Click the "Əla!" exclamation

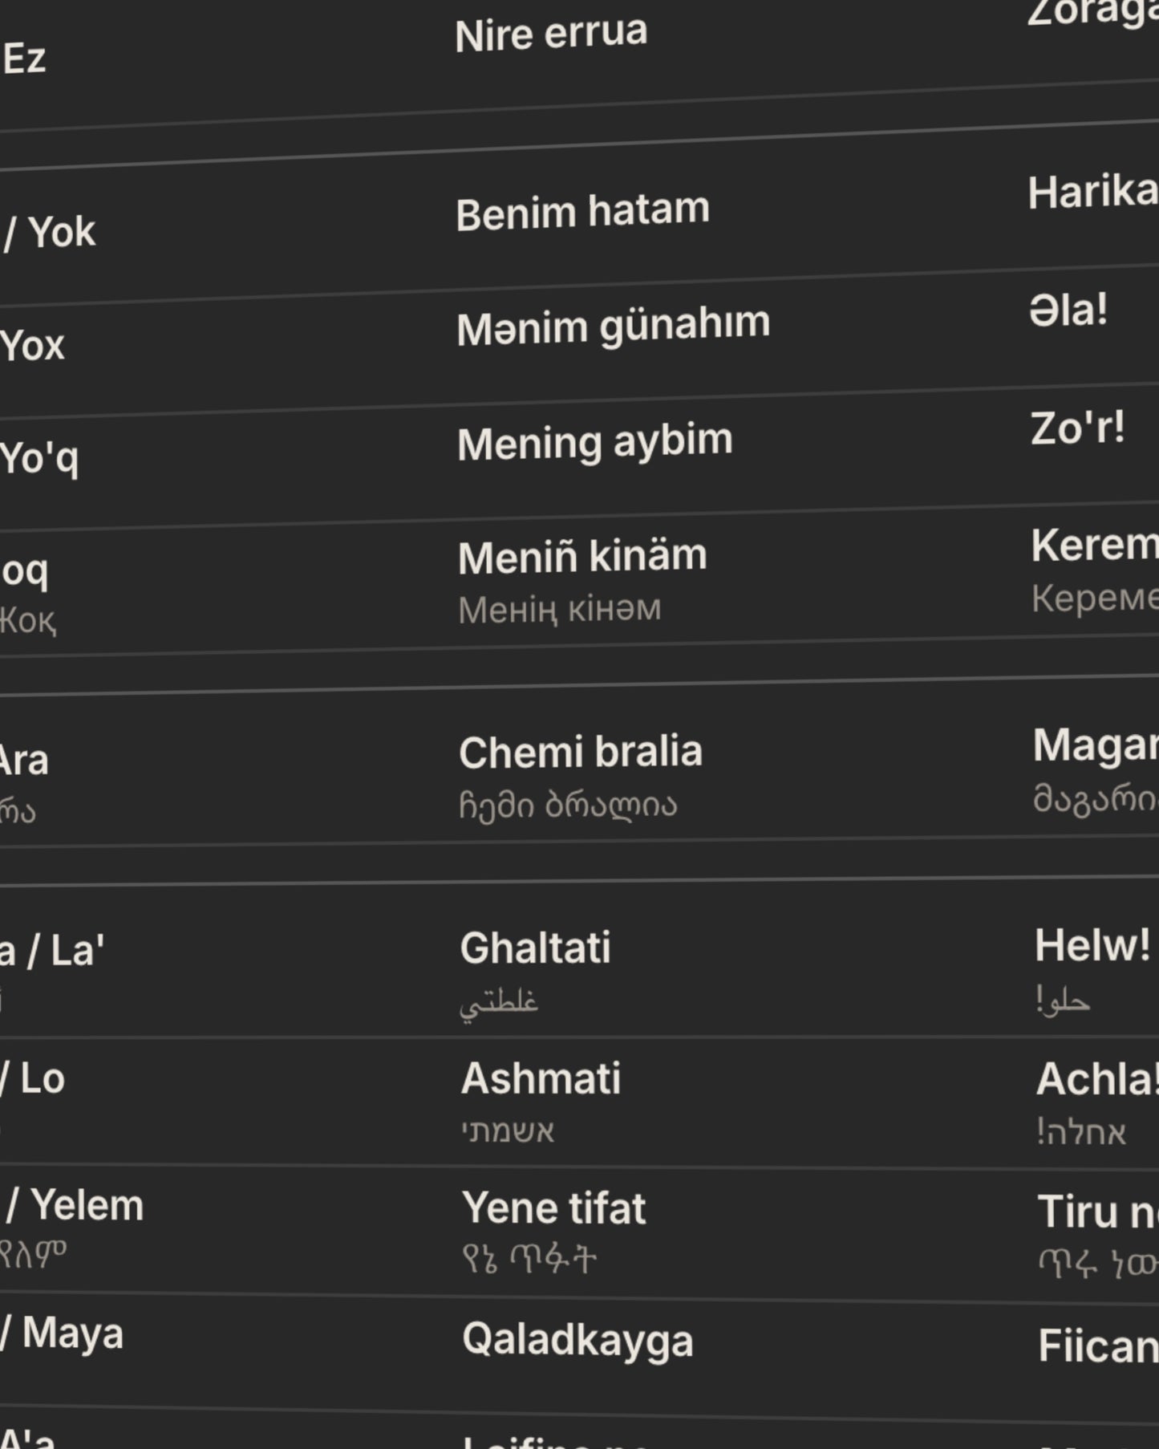point(1069,310)
